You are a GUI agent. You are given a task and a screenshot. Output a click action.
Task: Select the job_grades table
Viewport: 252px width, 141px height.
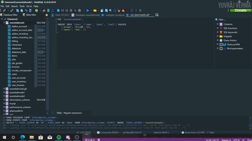(x=17, y=63)
